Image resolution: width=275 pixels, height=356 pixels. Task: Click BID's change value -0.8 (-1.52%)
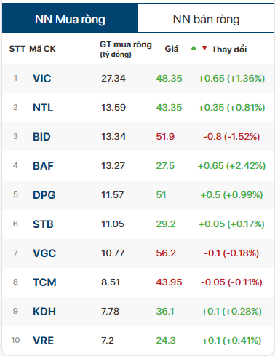[x=231, y=137]
